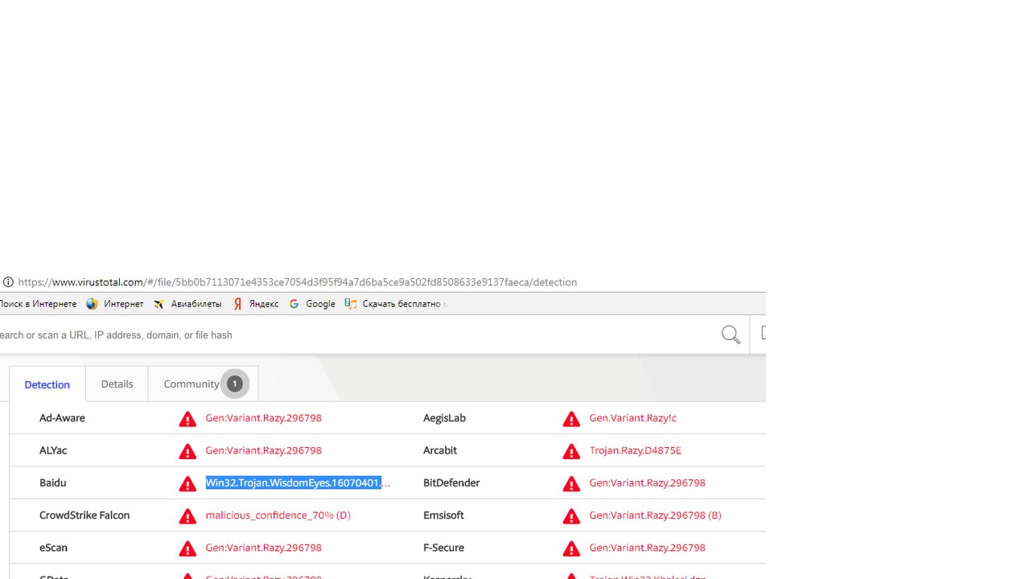Focus the URL, IP, hash search field
Viewport: 1030px width, 579px height.
(x=322, y=335)
